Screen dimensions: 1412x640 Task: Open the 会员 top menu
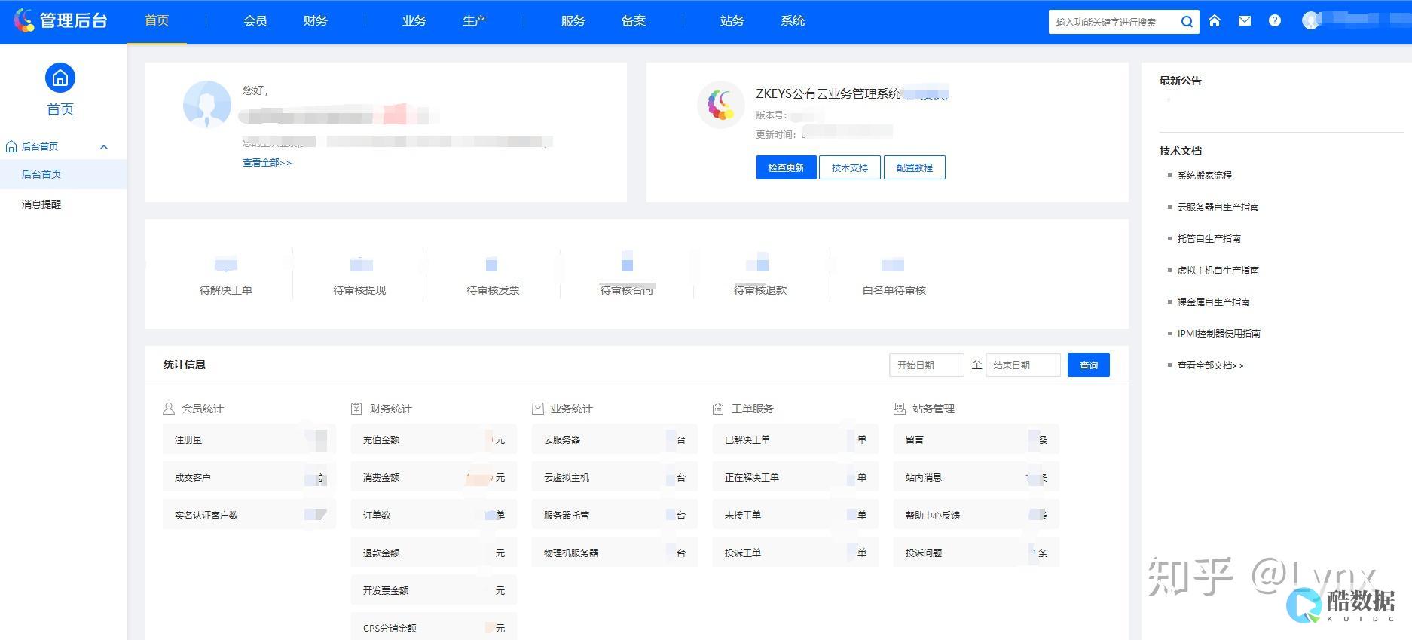coord(255,21)
